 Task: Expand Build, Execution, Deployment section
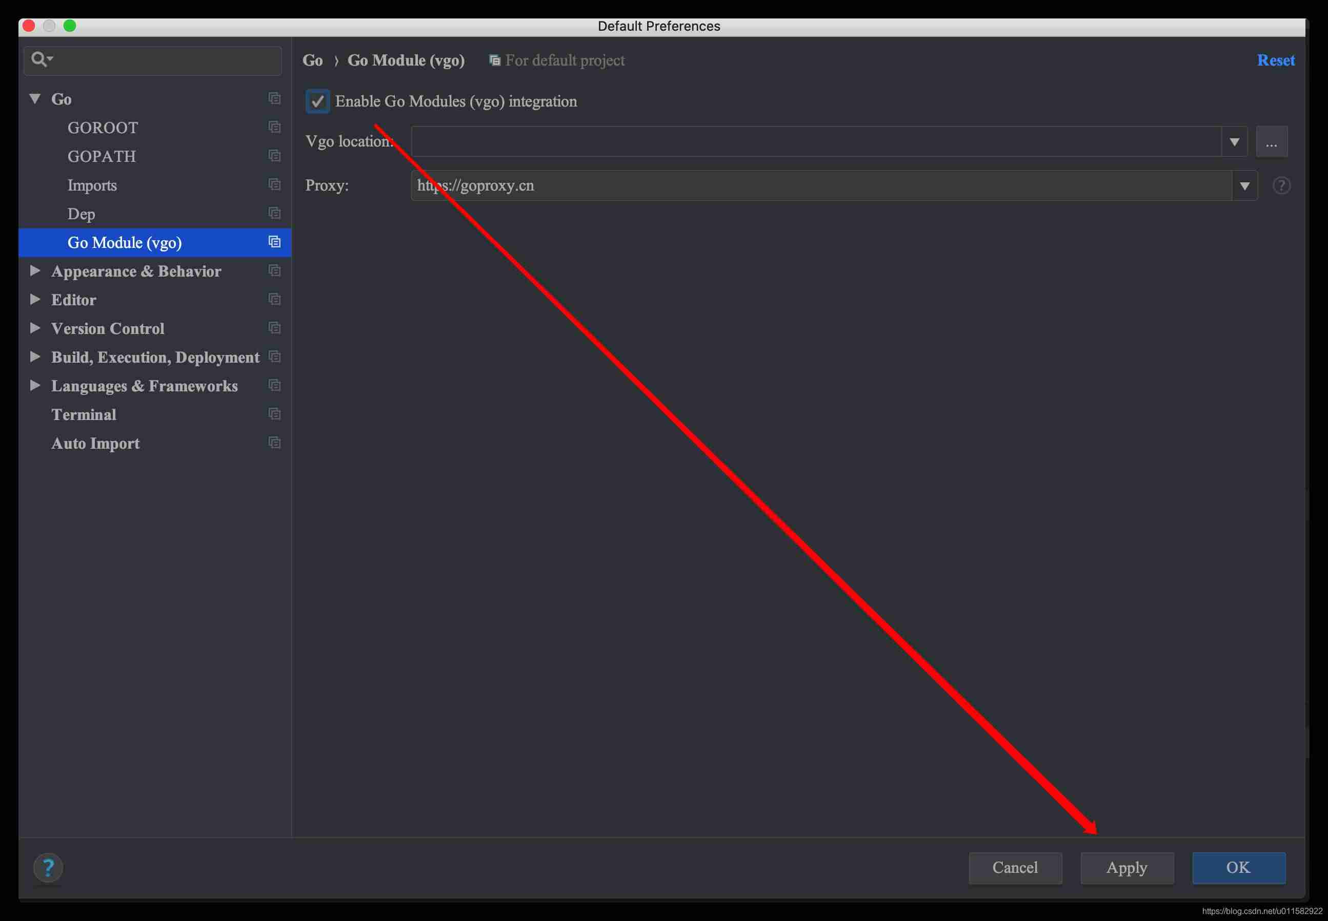[35, 357]
